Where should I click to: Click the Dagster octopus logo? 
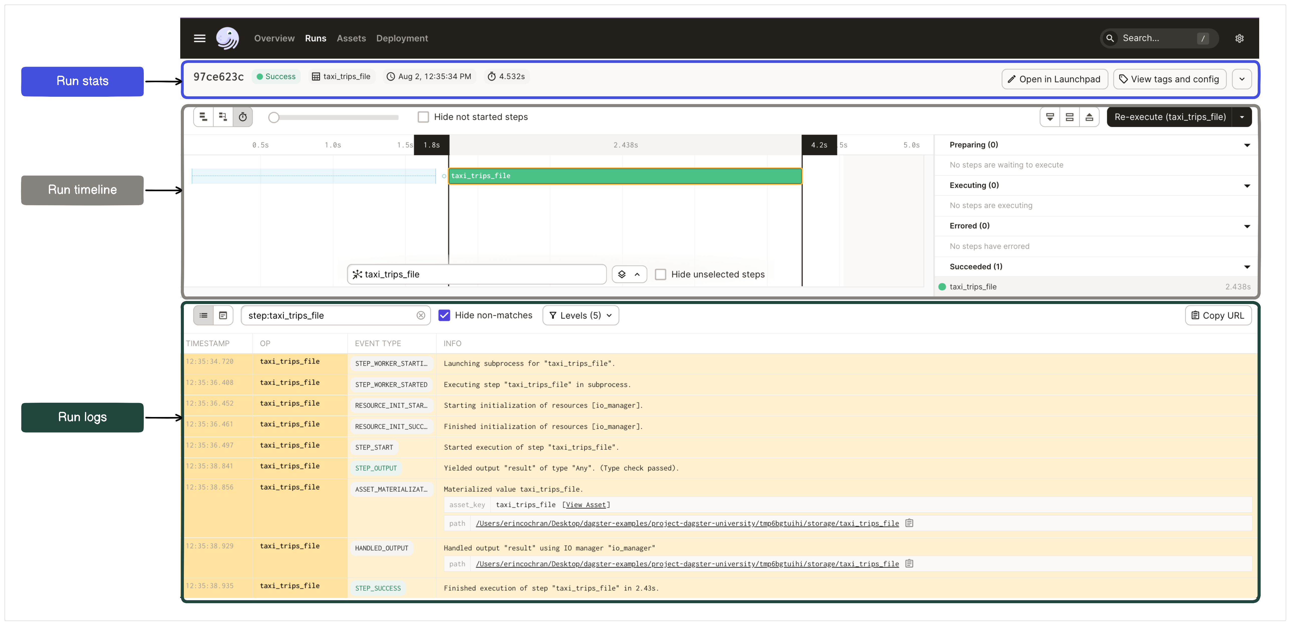(227, 38)
